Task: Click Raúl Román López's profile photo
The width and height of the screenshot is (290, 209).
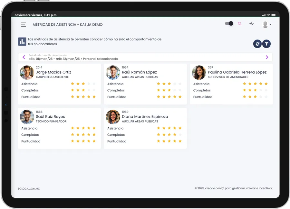Action: 113,73
